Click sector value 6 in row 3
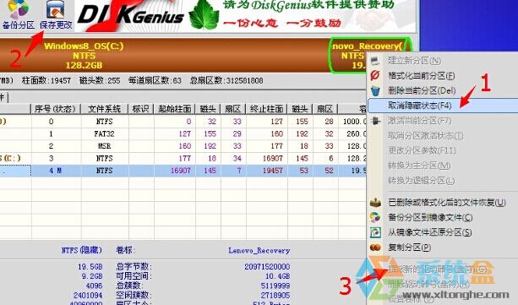The image size is (518, 305). tap(331, 158)
